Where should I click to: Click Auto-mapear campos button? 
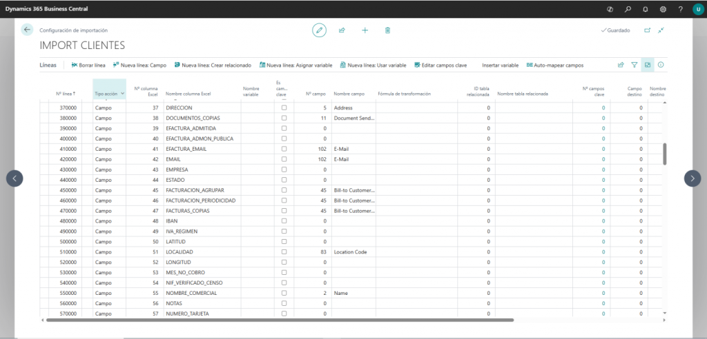pos(555,65)
